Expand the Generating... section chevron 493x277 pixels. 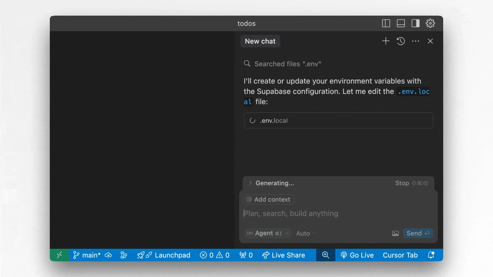250,183
